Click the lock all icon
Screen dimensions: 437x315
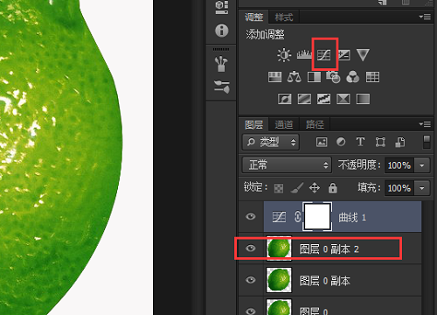(333, 188)
